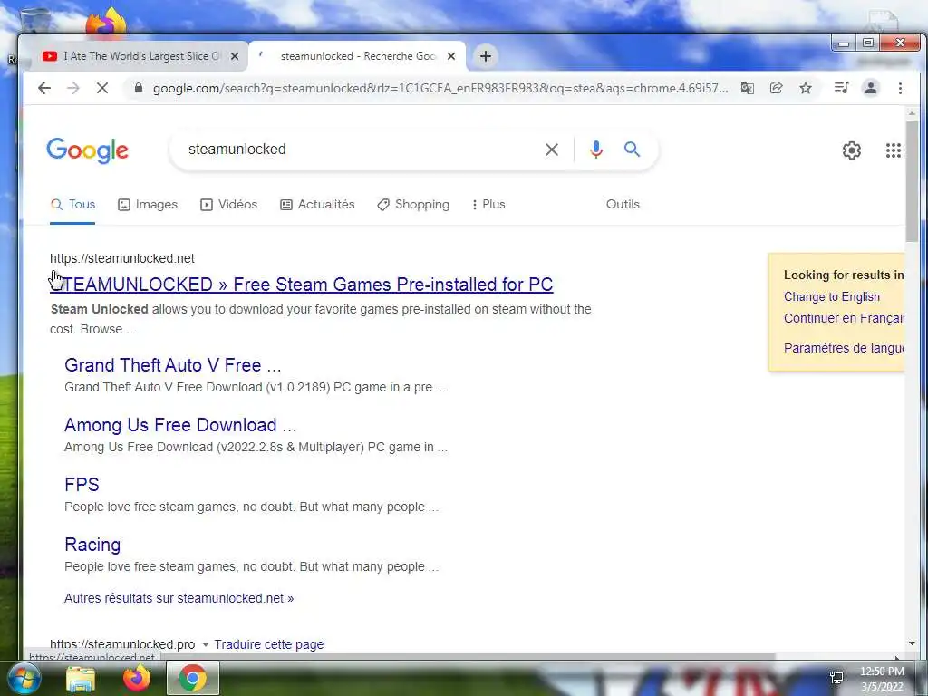Viewport: 928px width, 696px height.
Task: Select the steamunlocked Recherche Google tab
Action: 357,56
